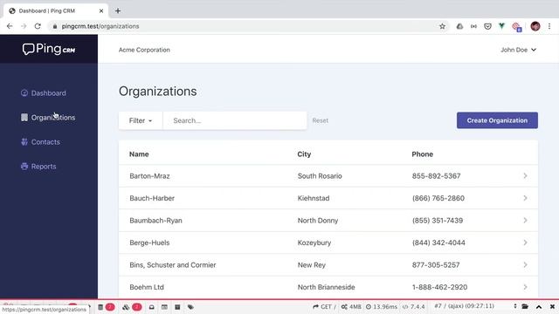This screenshot has height=314, width=559.
Task: Select the Berge-Huels name cell
Action: (149, 242)
